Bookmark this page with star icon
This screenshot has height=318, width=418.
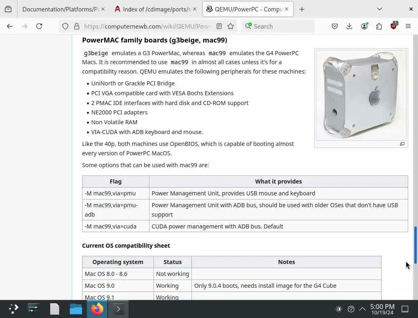231,26
